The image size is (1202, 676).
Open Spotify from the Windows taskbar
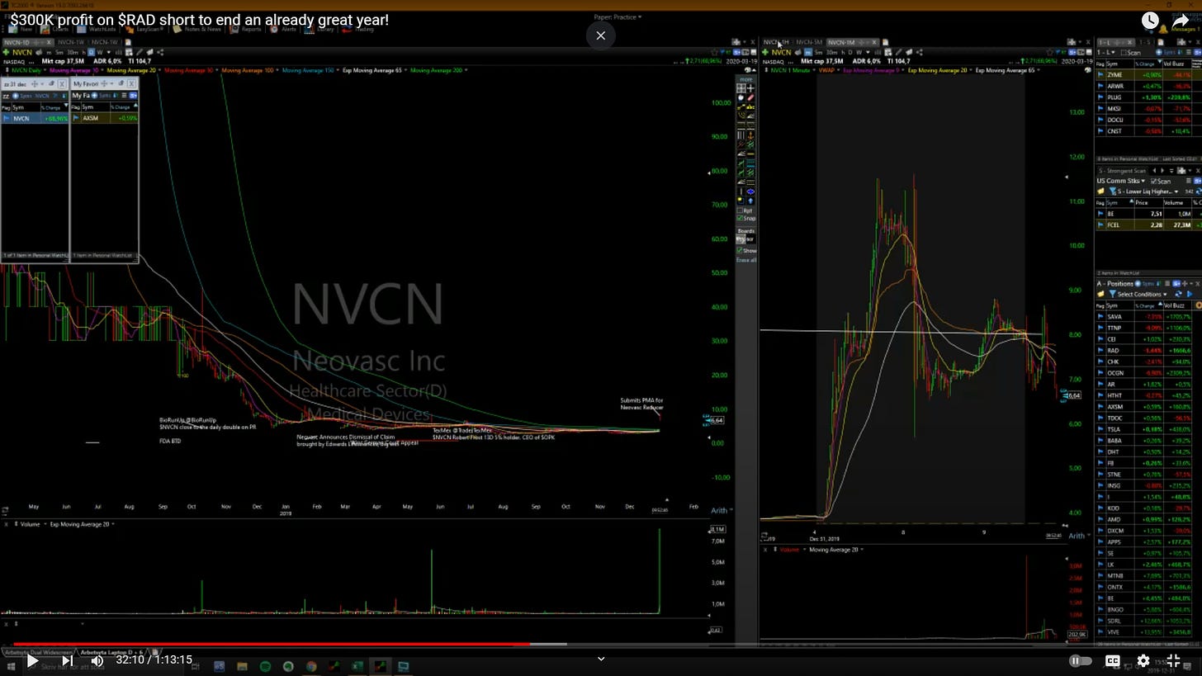coord(265,666)
